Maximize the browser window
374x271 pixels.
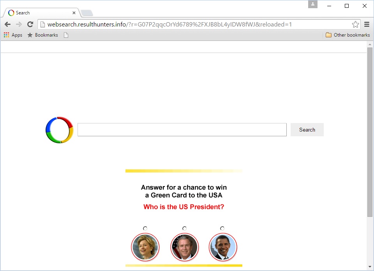347,6
